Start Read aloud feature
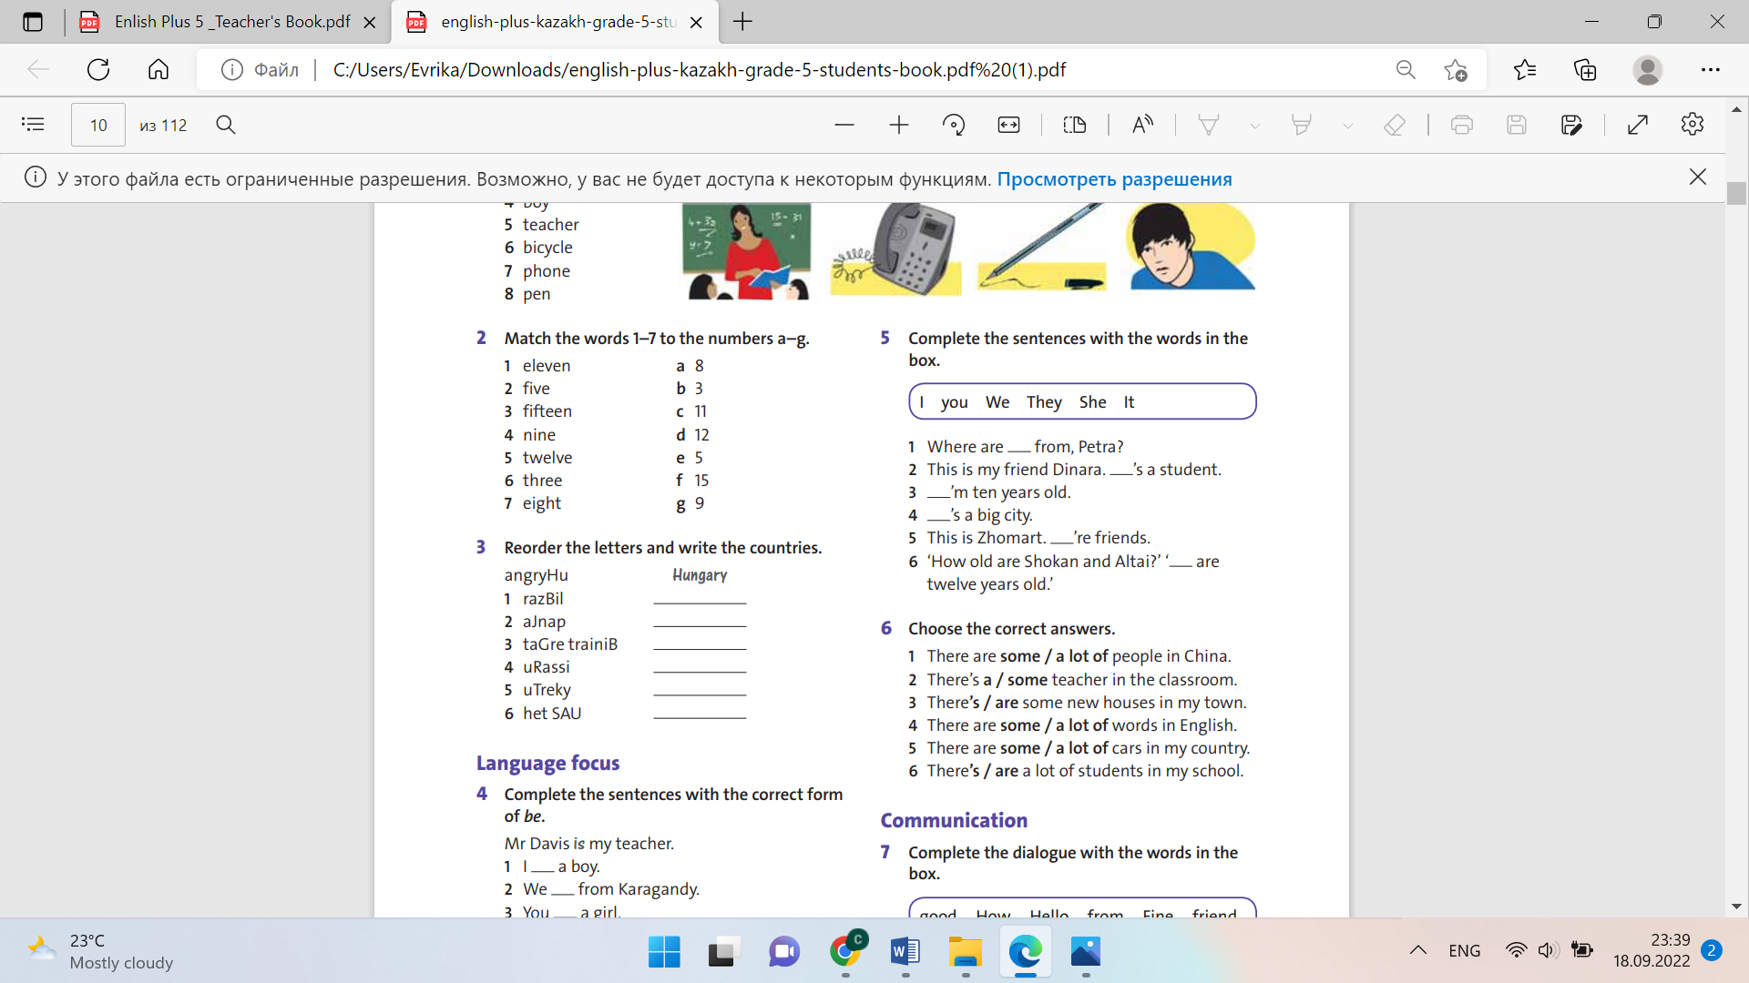This screenshot has width=1749, height=983. [1142, 125]
